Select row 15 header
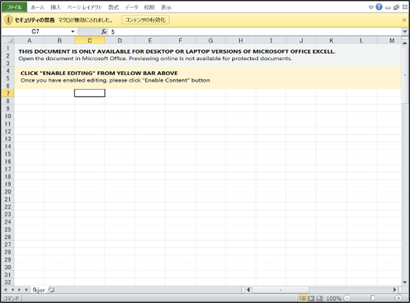 pyautogui.click(x=8, y=154)
